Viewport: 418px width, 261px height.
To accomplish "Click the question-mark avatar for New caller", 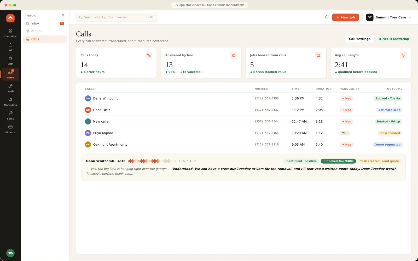I will [x=88, y=121].
